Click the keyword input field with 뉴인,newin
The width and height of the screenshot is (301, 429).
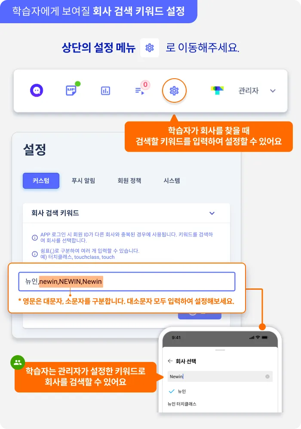127,281
